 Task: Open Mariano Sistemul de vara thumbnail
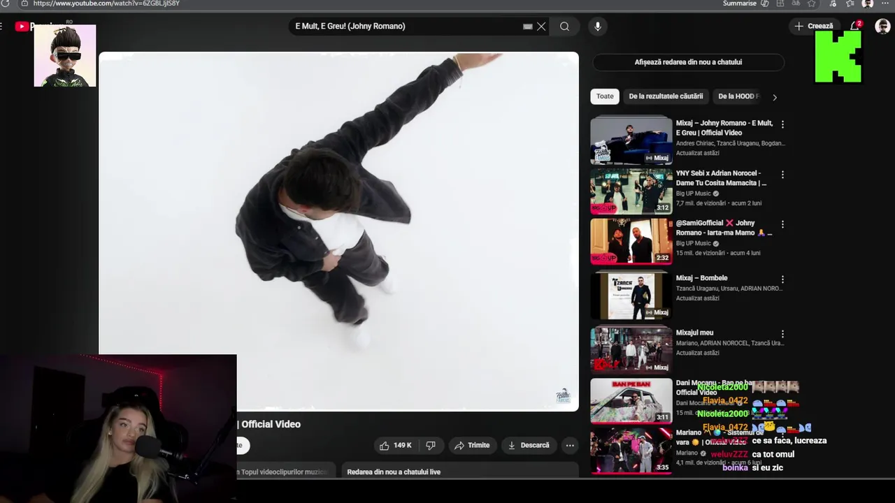click(x=631, y=451)
